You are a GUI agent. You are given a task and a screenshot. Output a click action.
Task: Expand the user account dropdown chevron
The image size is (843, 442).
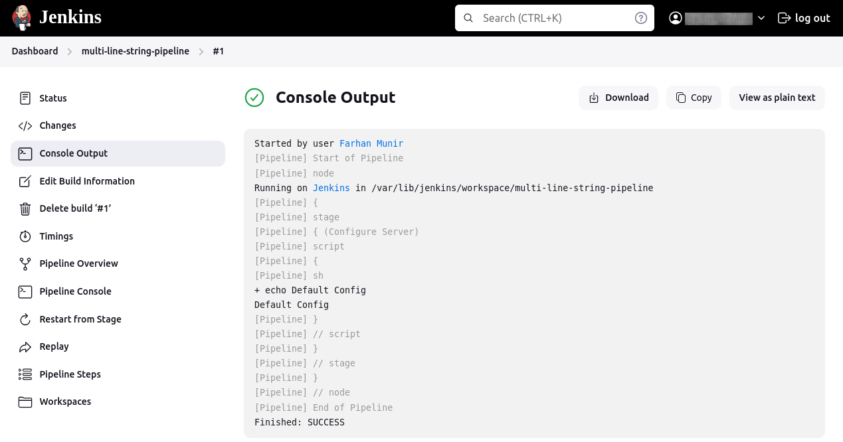761,18
